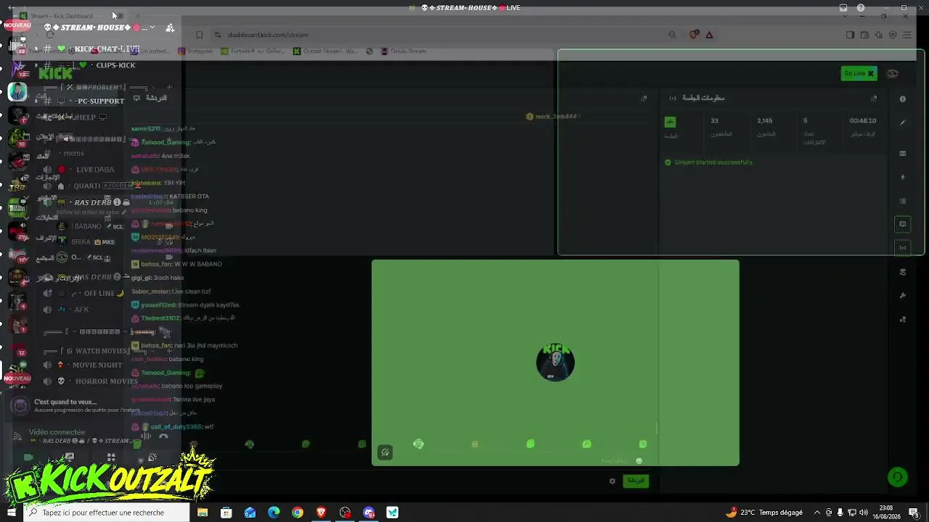The height and width of the screenshot is (522, 929).
Task: Select the chat bubble icon in Kick sidebar
Action: [x=903, y=224]
